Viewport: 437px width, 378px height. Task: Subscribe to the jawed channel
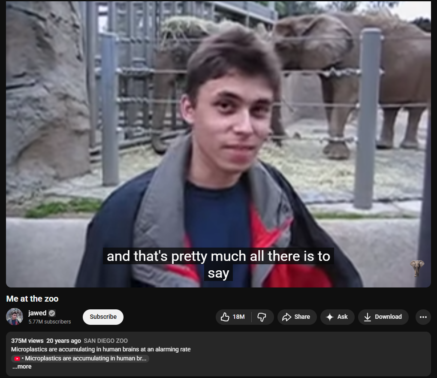point(103,317)
